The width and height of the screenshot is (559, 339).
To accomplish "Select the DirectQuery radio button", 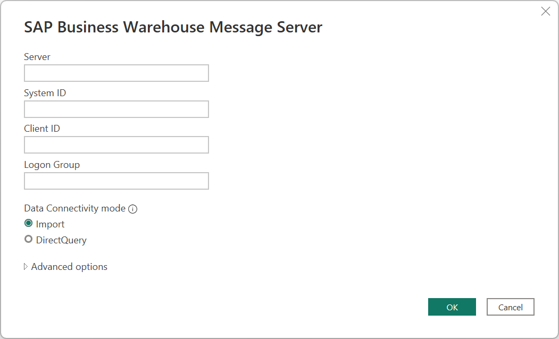I will click(28, 239).
